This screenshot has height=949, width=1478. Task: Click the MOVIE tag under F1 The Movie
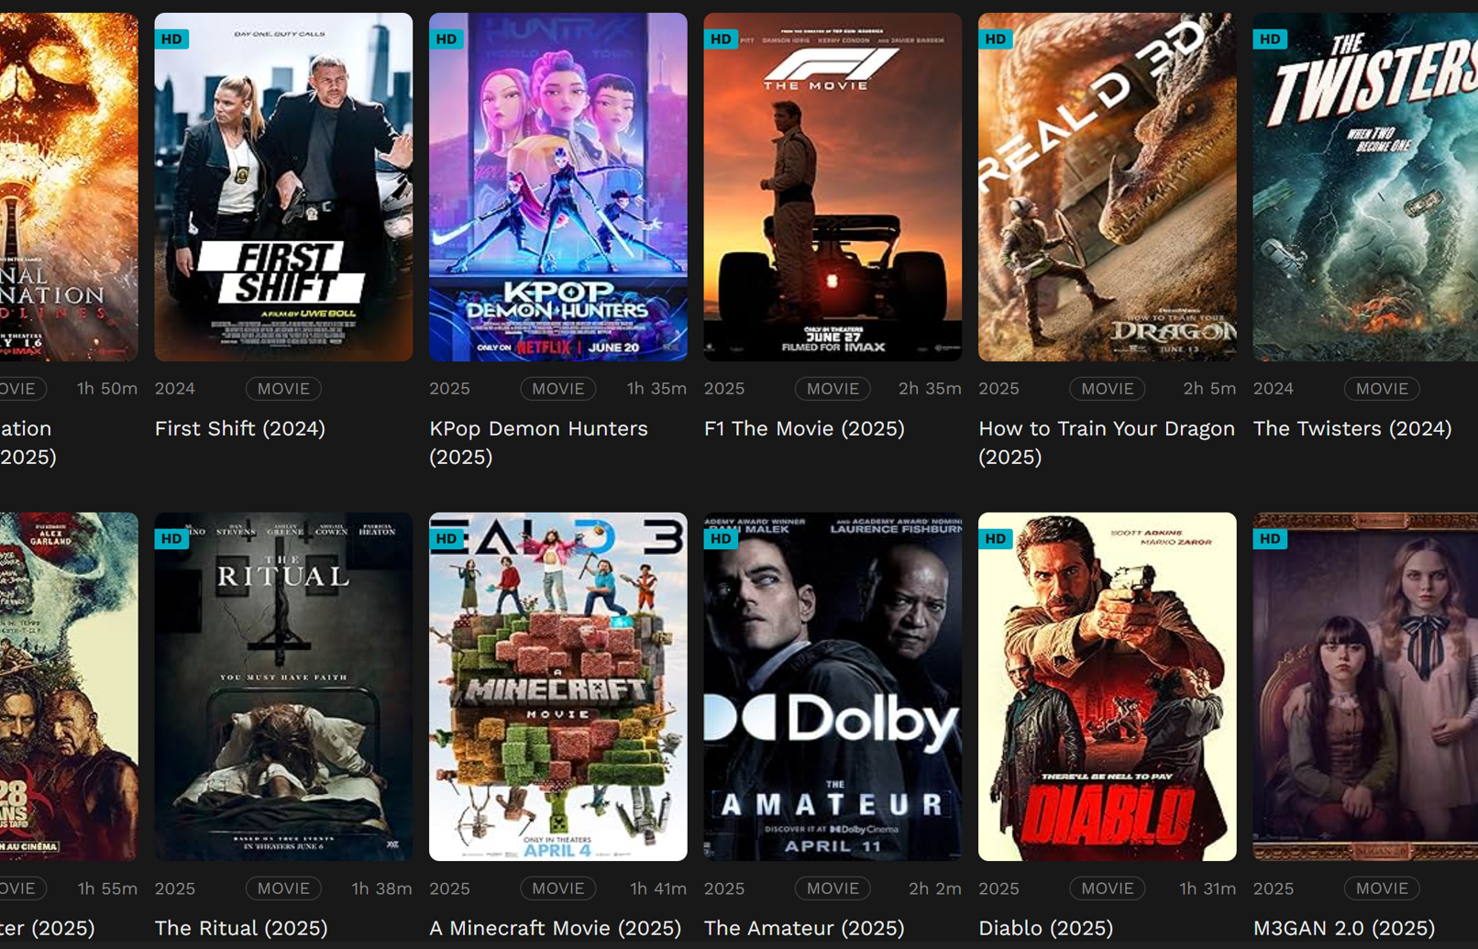click(833, 389)
